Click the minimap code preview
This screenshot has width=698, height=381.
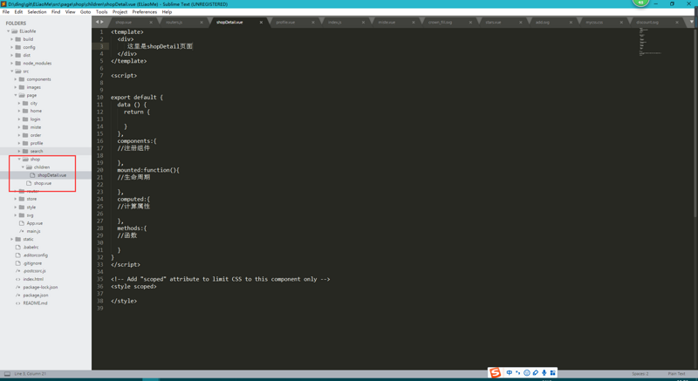[650, 41]
